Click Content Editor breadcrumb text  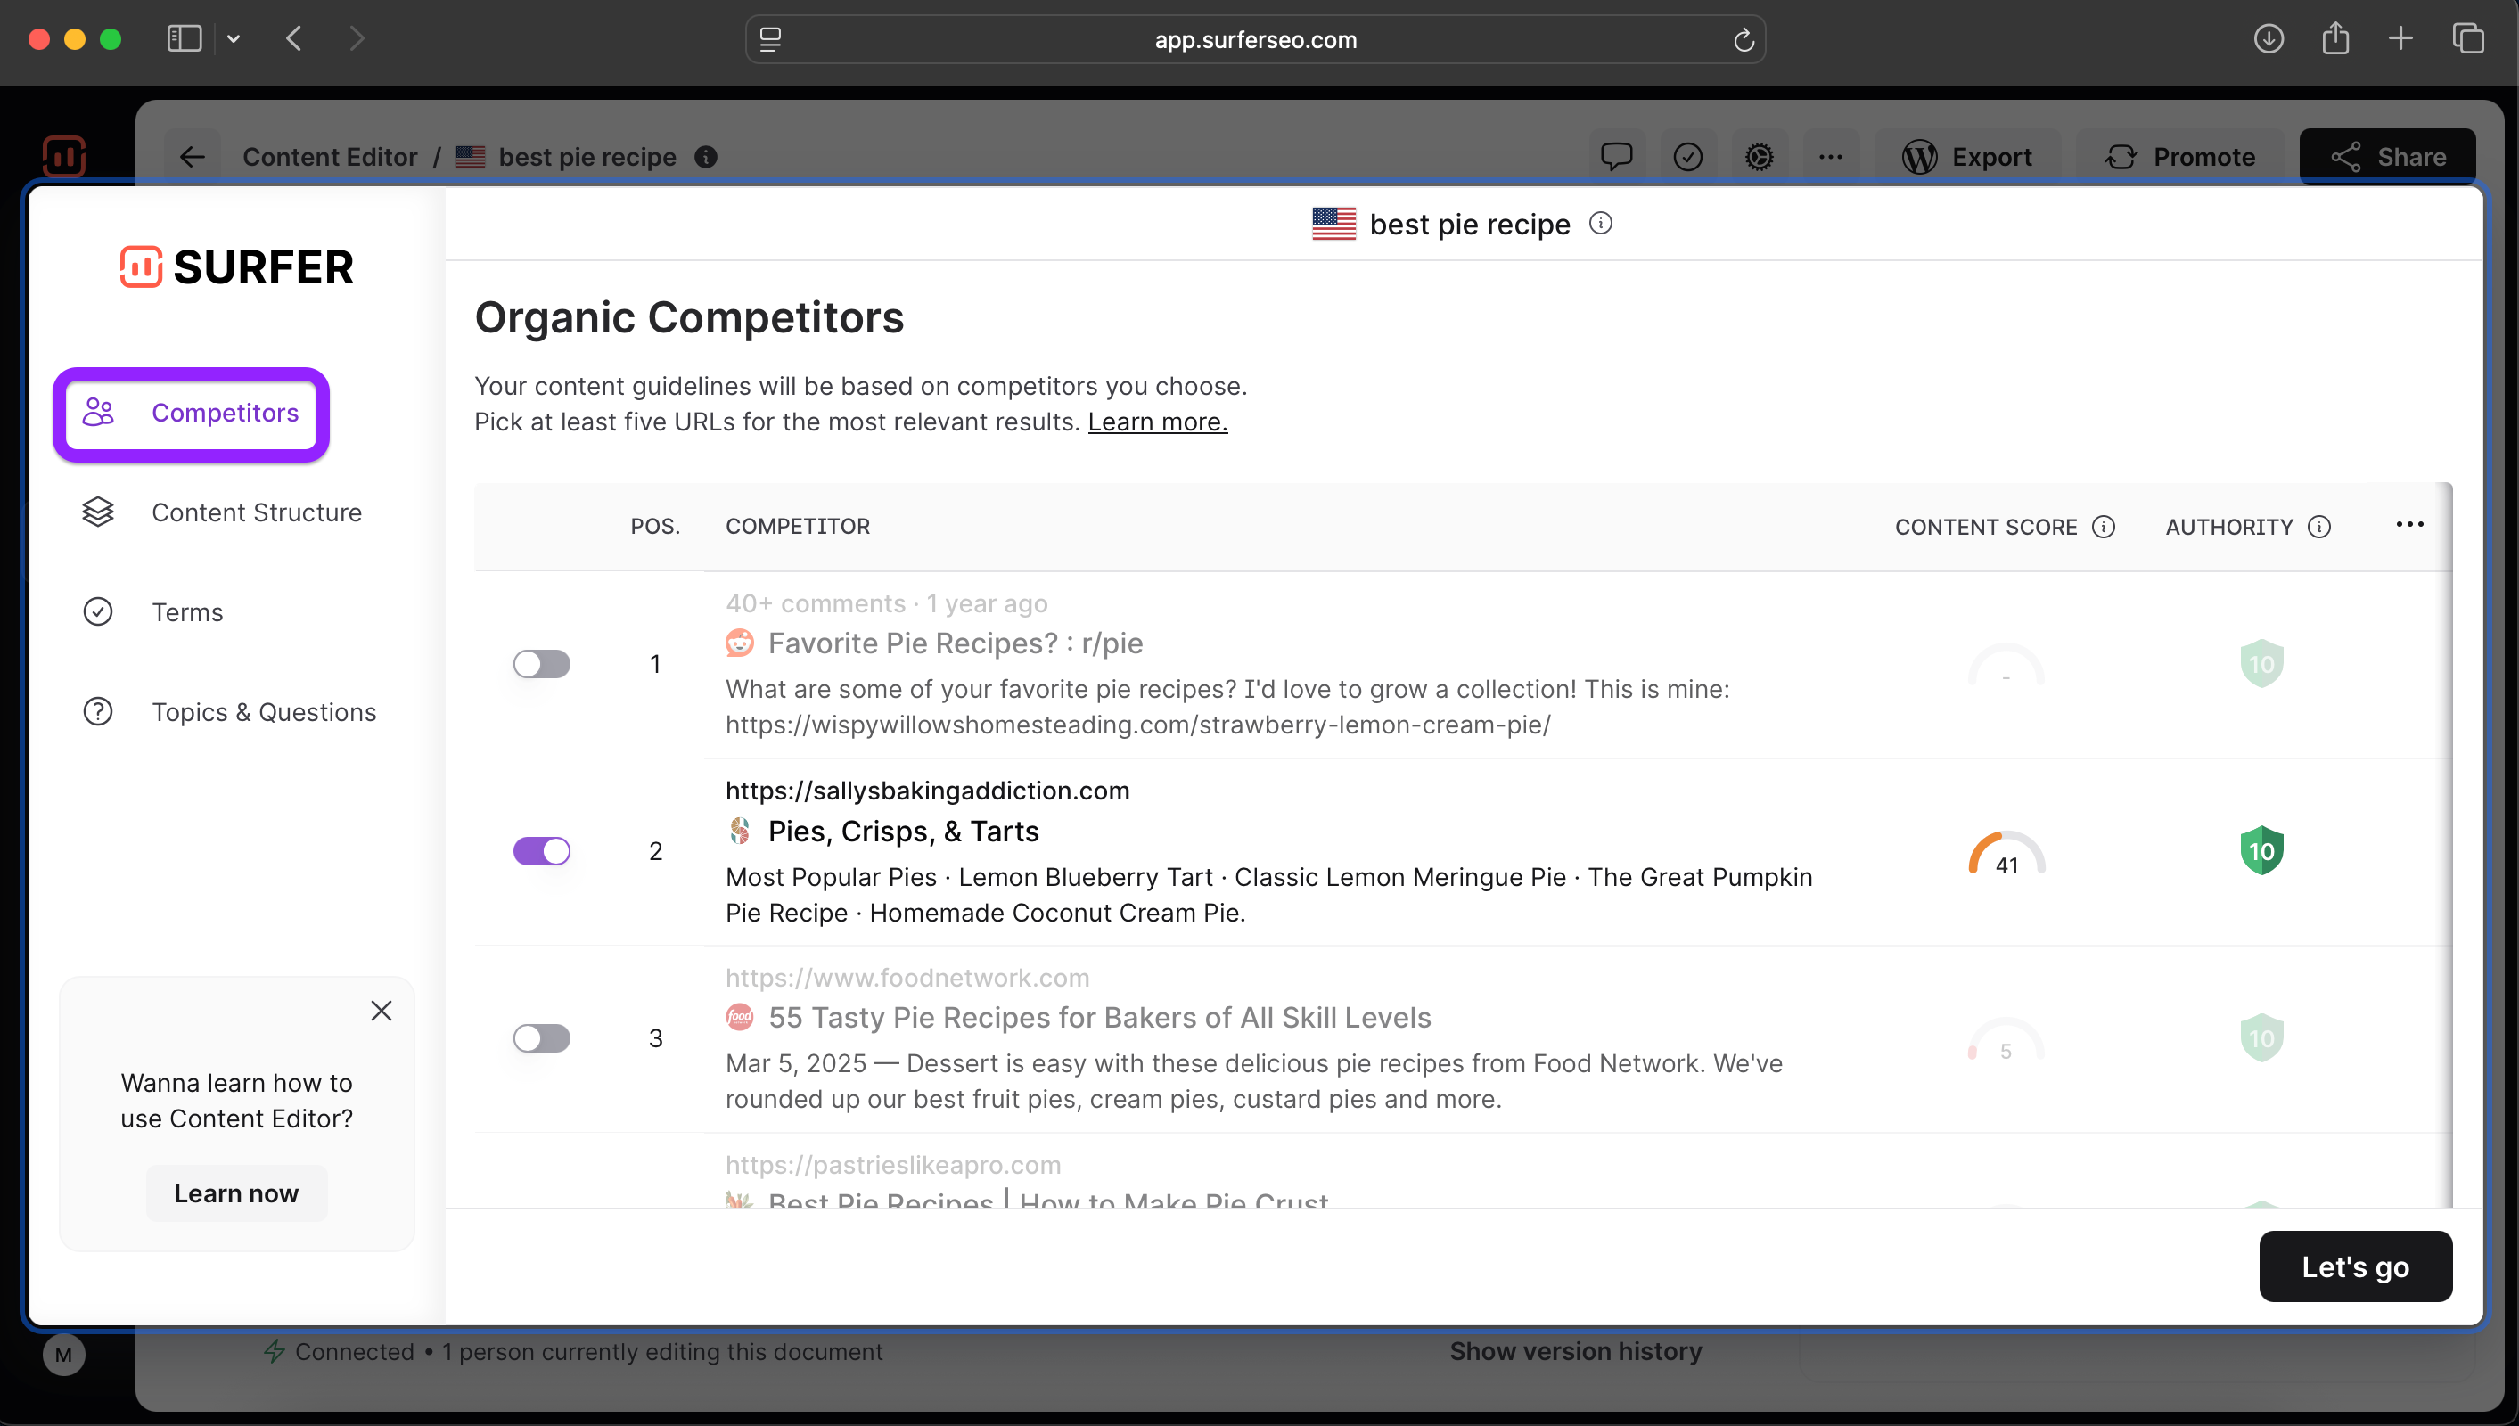330,157
